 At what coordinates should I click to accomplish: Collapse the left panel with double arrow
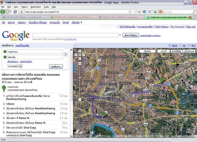(x=74, y=45)
